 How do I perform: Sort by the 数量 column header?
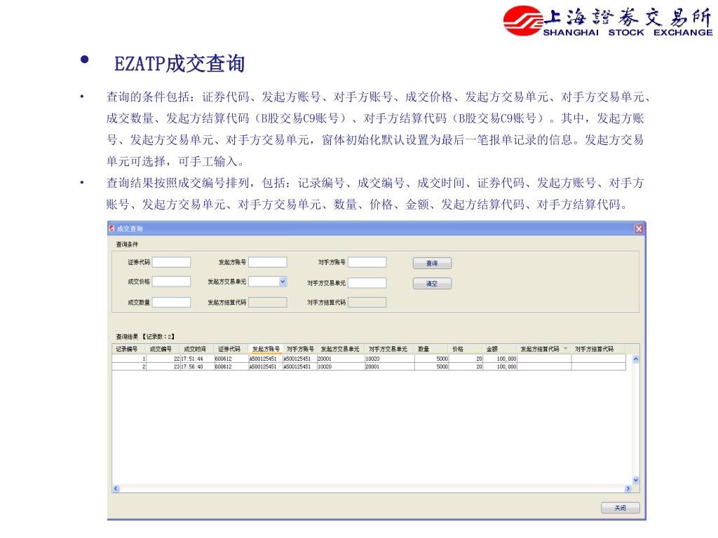(431, 349)
